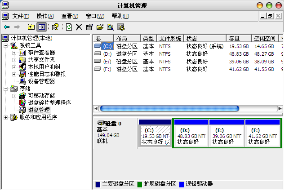Screen dimensions: 289x191
Task: Click the Up One Level folder icon
Action: point(31,27)
